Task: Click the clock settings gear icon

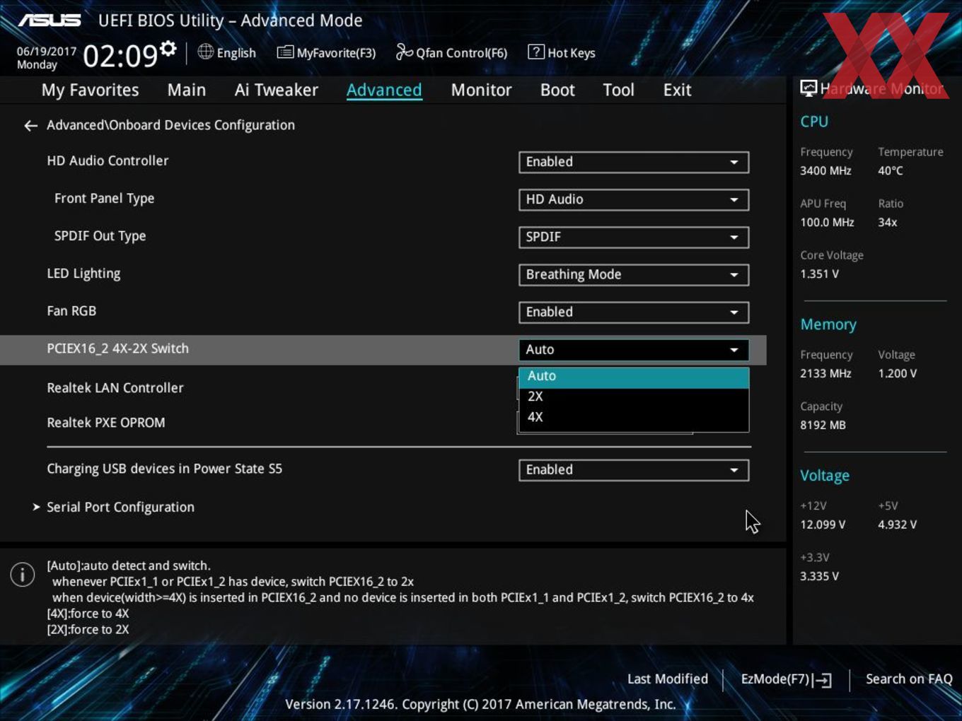Action: click(168, 48)
